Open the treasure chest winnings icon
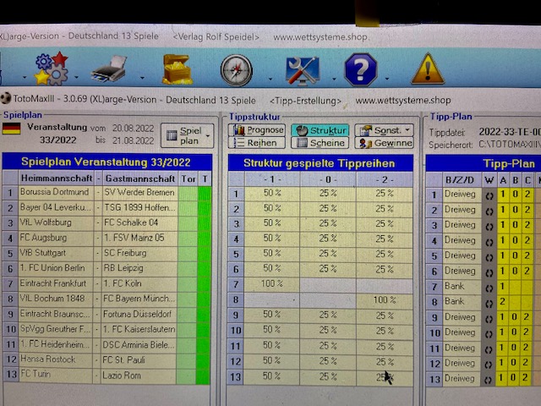541x406 pixels. [178, 69]
